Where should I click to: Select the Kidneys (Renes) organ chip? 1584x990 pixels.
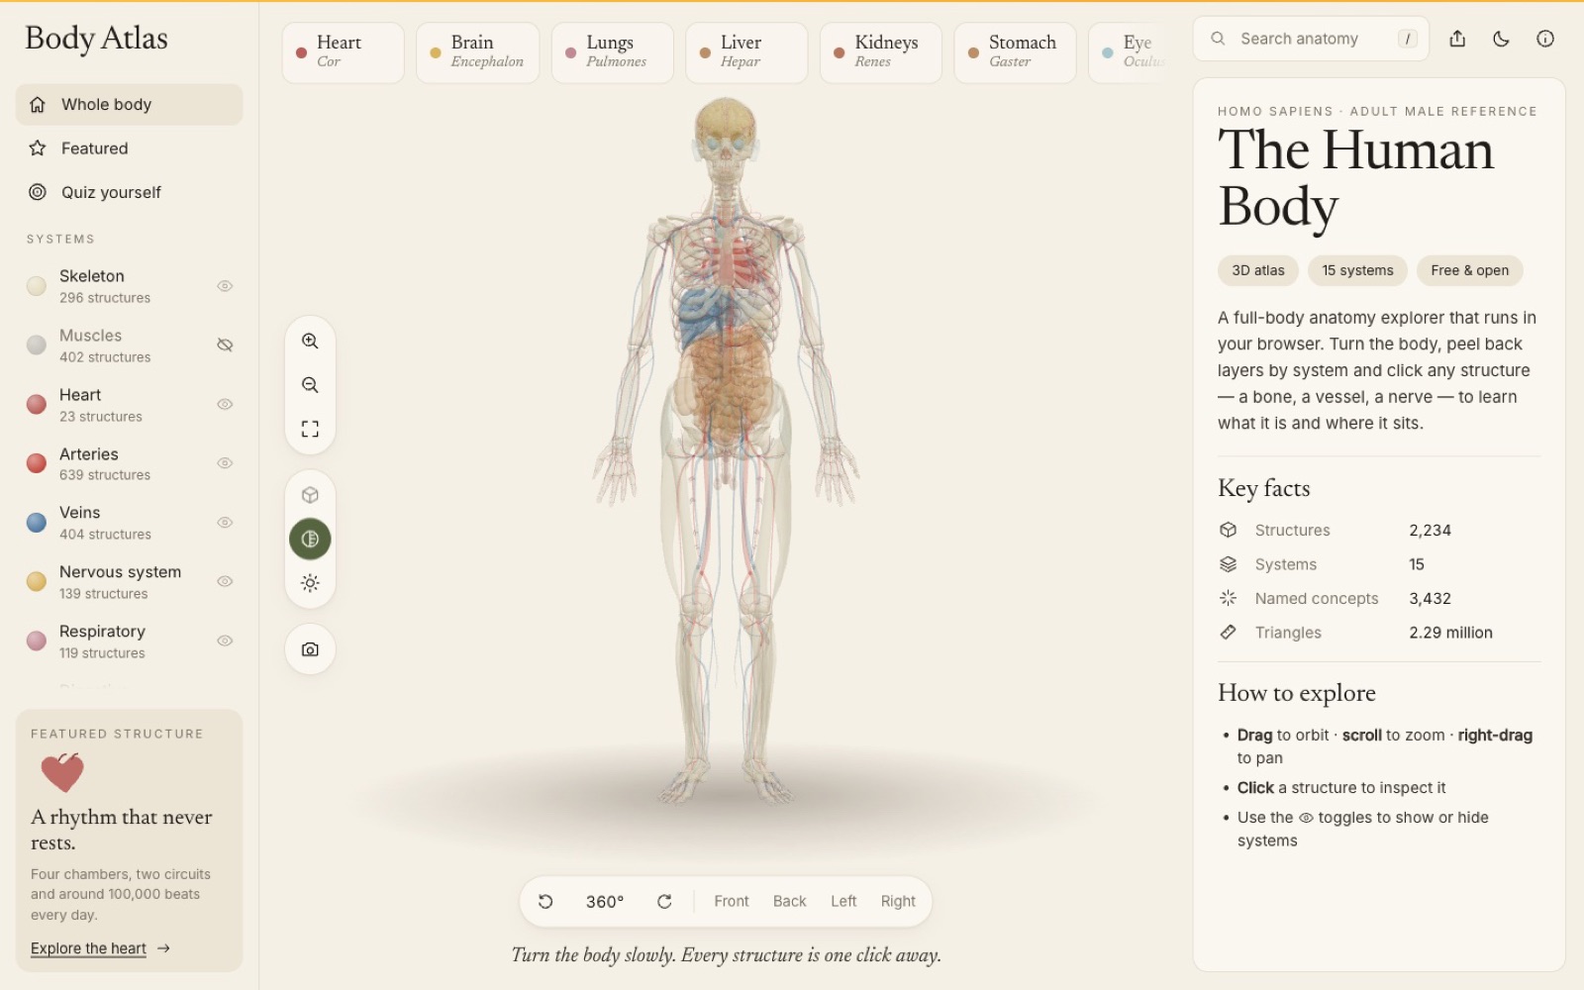click(880, 51)
